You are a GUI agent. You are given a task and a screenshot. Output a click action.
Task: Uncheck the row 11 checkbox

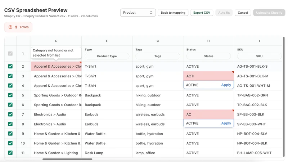tap(10, 153)
